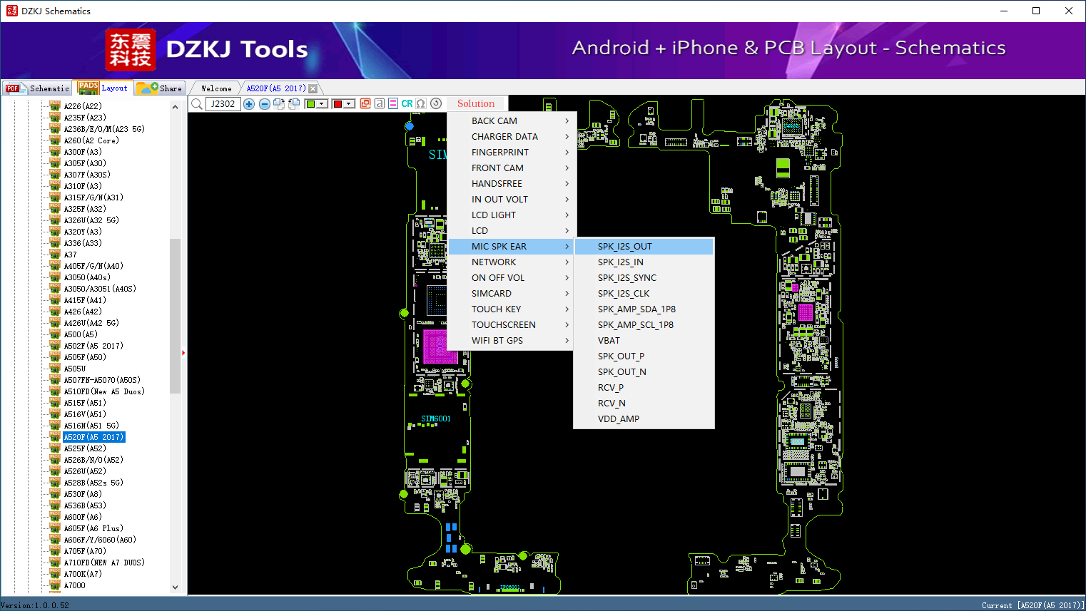This screenshot has height=611, width=1086.
Task: Open the SIMCARD menu entry
Action: (512, 294)
